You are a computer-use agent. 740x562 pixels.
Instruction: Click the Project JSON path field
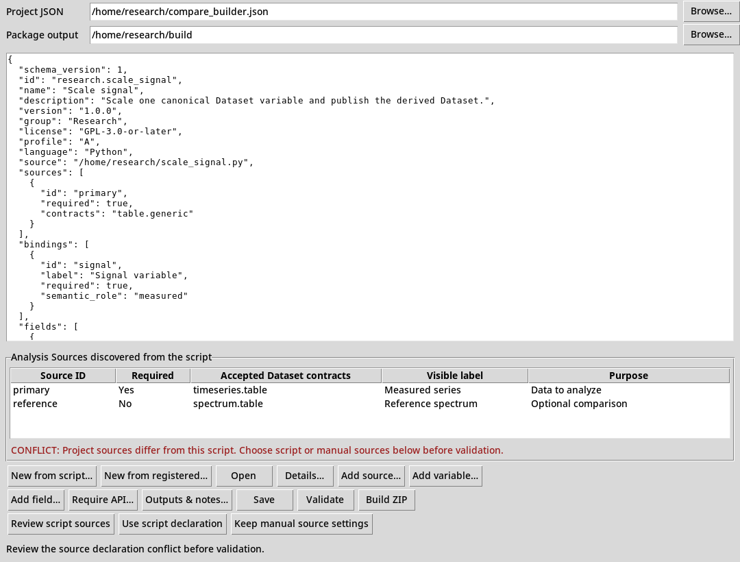(383, 12)
